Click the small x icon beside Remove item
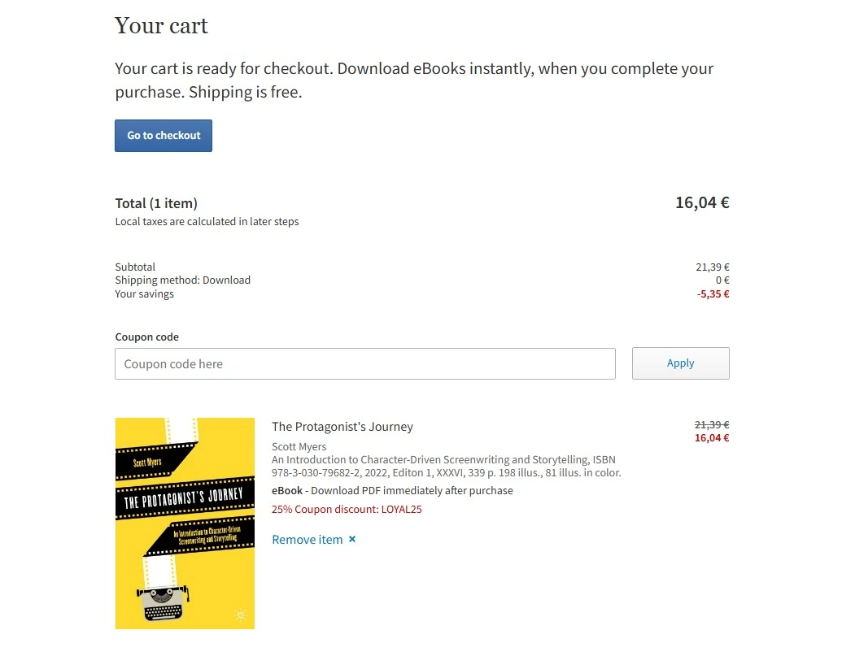 pos(352,539)
